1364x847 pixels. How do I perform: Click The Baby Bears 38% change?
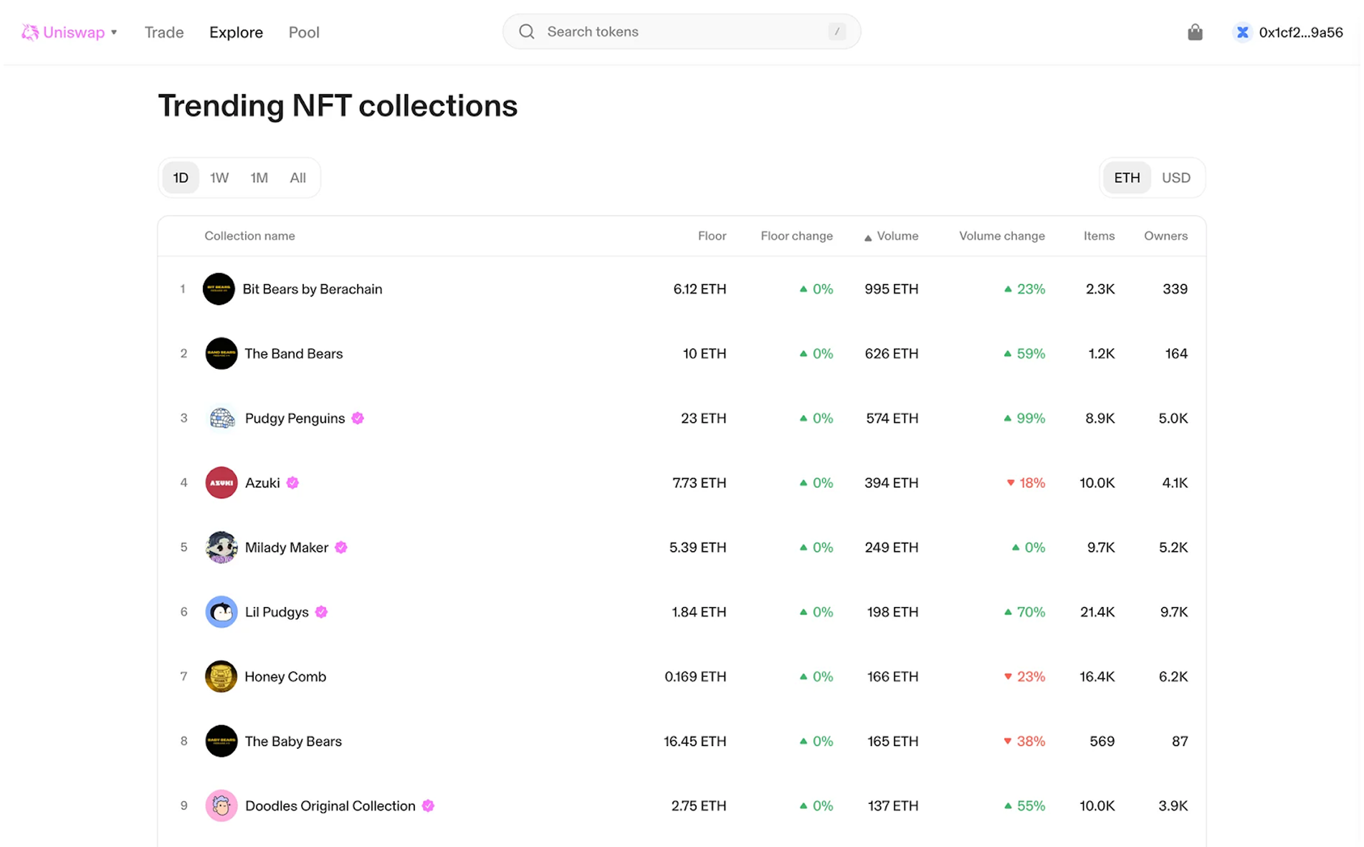1024,741
